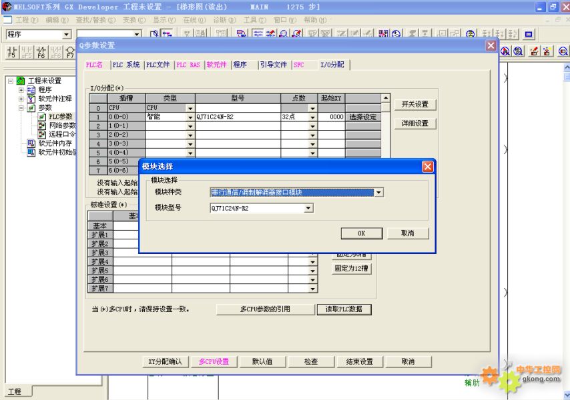Click the colored magnifier icon right of dialog
Image resolution: width=570 pixels, height=400 pixels.
[x=505, y=51]
